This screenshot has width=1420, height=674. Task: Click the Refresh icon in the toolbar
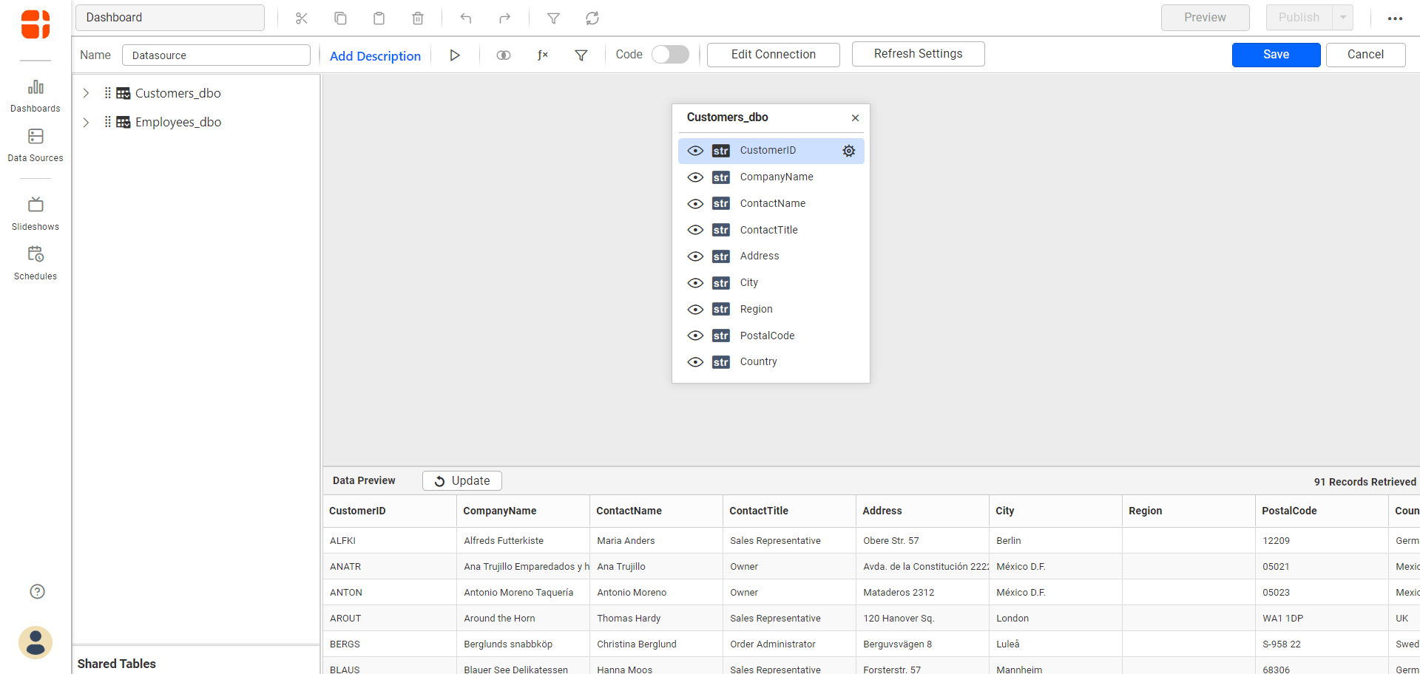click(592, 18)
